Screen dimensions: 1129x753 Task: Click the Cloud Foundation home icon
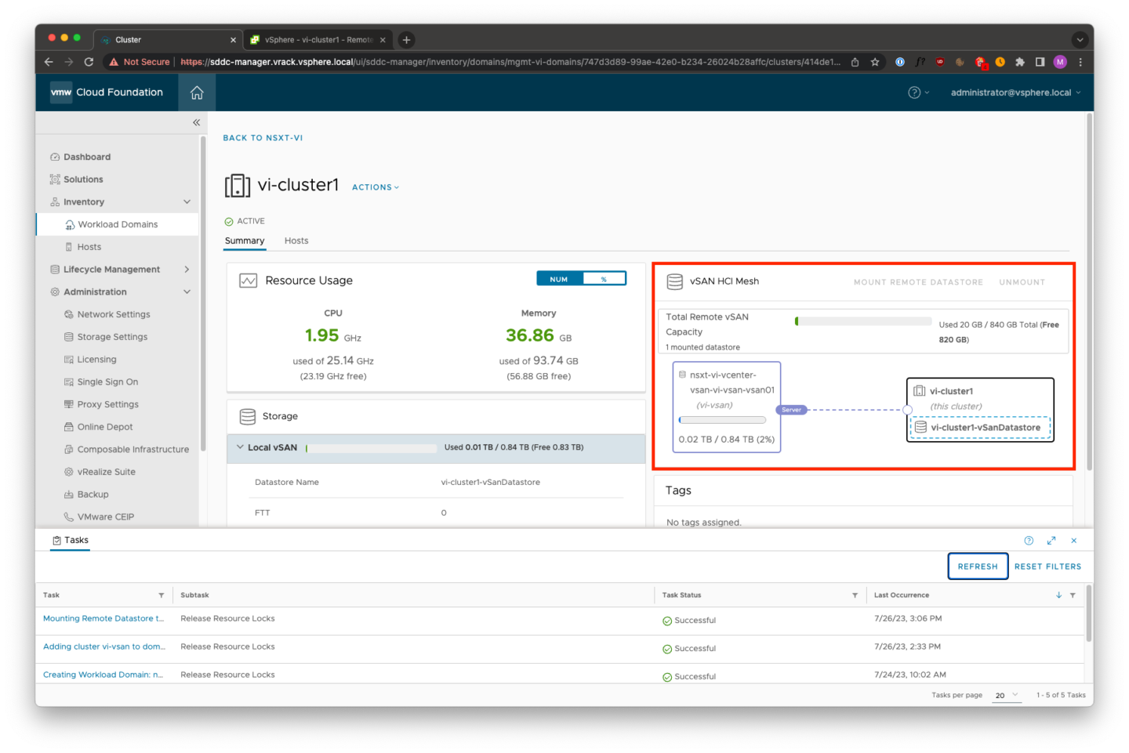(x=196, y=92)
